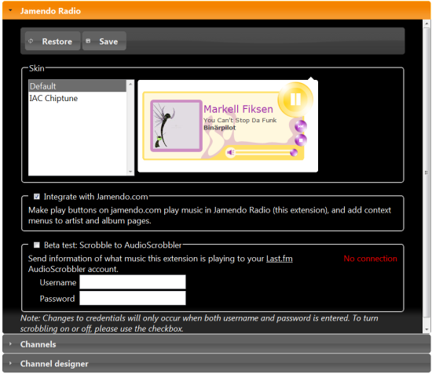
Task: Click the purple stop button in the preview
Action: (x=301, y=140)
